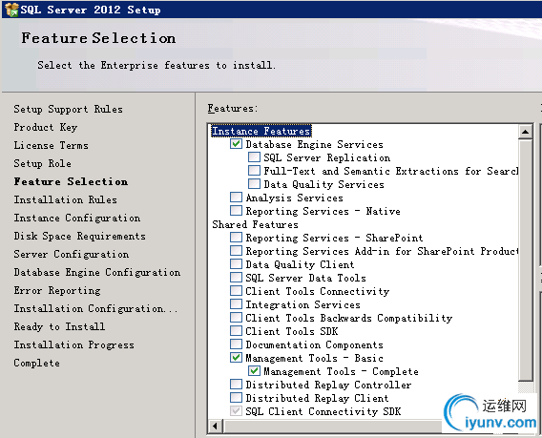Screen dimensions: 542x438
Task: Click Database Engine Configuration step
Action: (x=97, y=272)
